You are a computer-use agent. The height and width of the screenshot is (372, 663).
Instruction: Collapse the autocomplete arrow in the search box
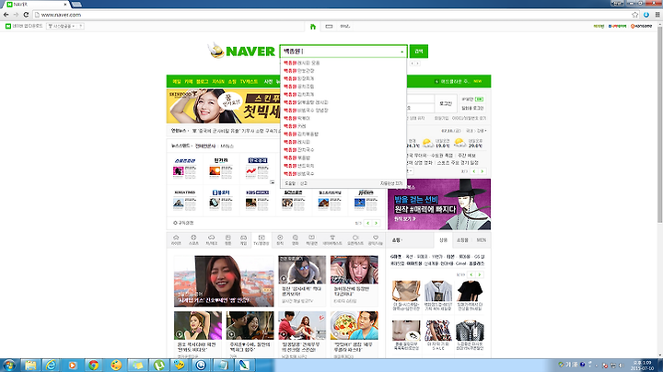(401, 52)
